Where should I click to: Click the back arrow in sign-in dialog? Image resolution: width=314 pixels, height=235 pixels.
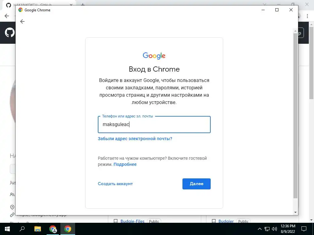pyautogui.click(x=22, y=21)
